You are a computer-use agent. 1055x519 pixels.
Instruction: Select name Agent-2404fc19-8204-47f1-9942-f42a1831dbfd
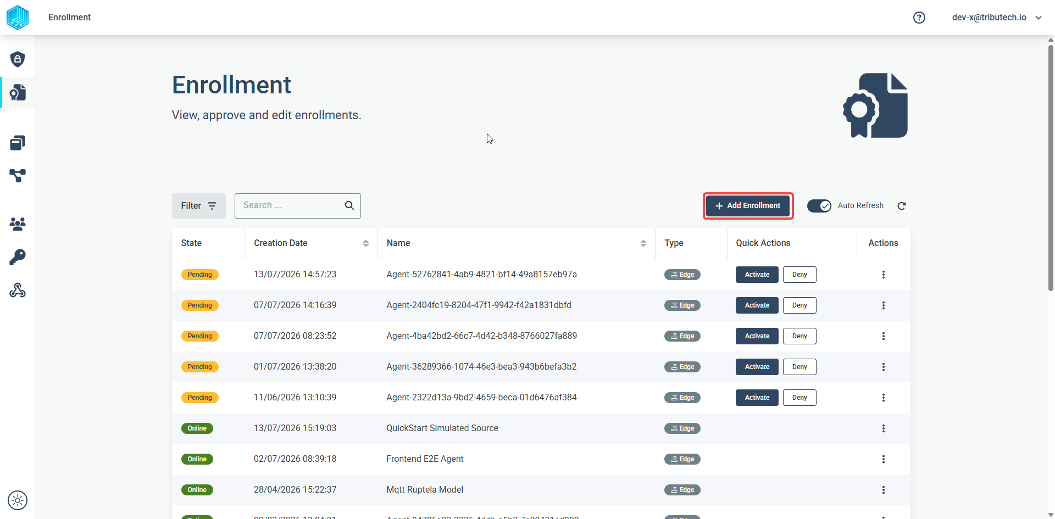click(x=479, y=305)
